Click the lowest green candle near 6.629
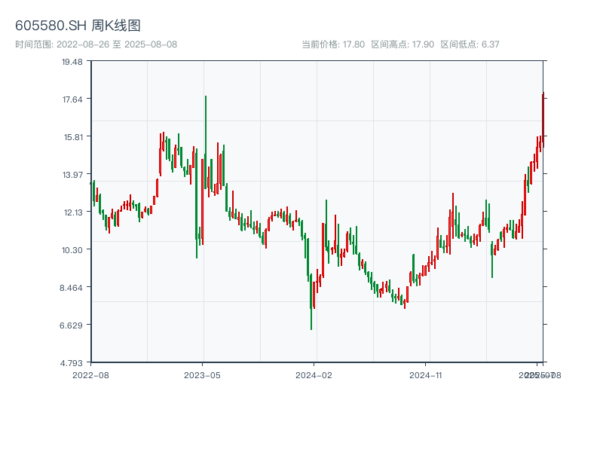This screenshot has height=452, width=603. point(311,302)
